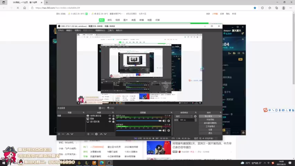295x166 pixels.
Task: Open the scene transition type dropdown
Action: click(x=184, y=116)
